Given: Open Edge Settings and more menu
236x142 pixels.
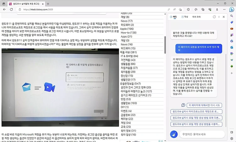Looking at the screenshot, I should click(224, 9).
